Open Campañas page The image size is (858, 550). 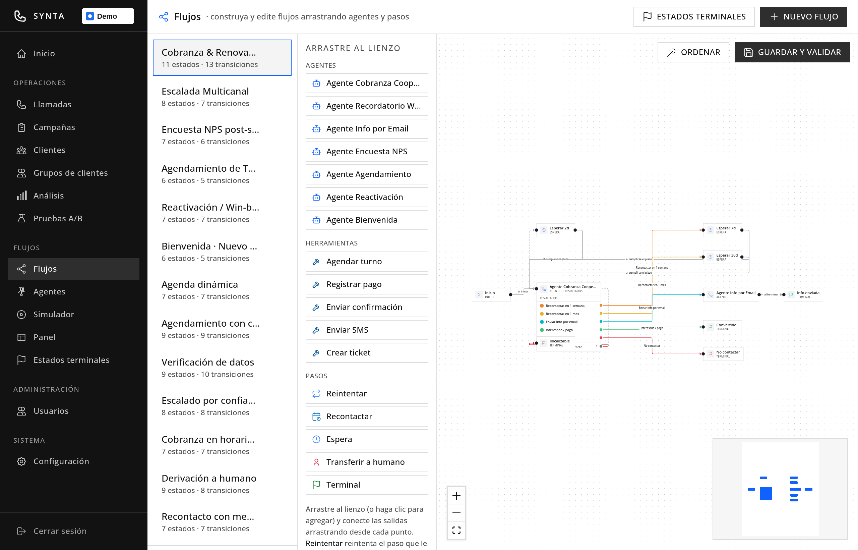[73, 127]
